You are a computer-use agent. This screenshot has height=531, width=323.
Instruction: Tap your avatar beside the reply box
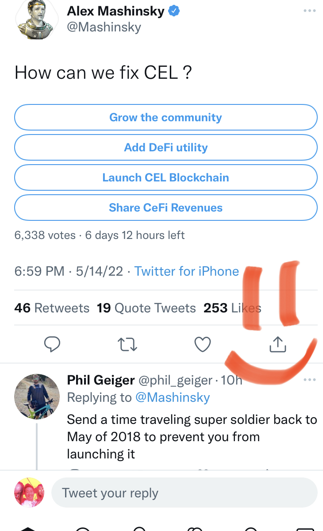point(30,493)
